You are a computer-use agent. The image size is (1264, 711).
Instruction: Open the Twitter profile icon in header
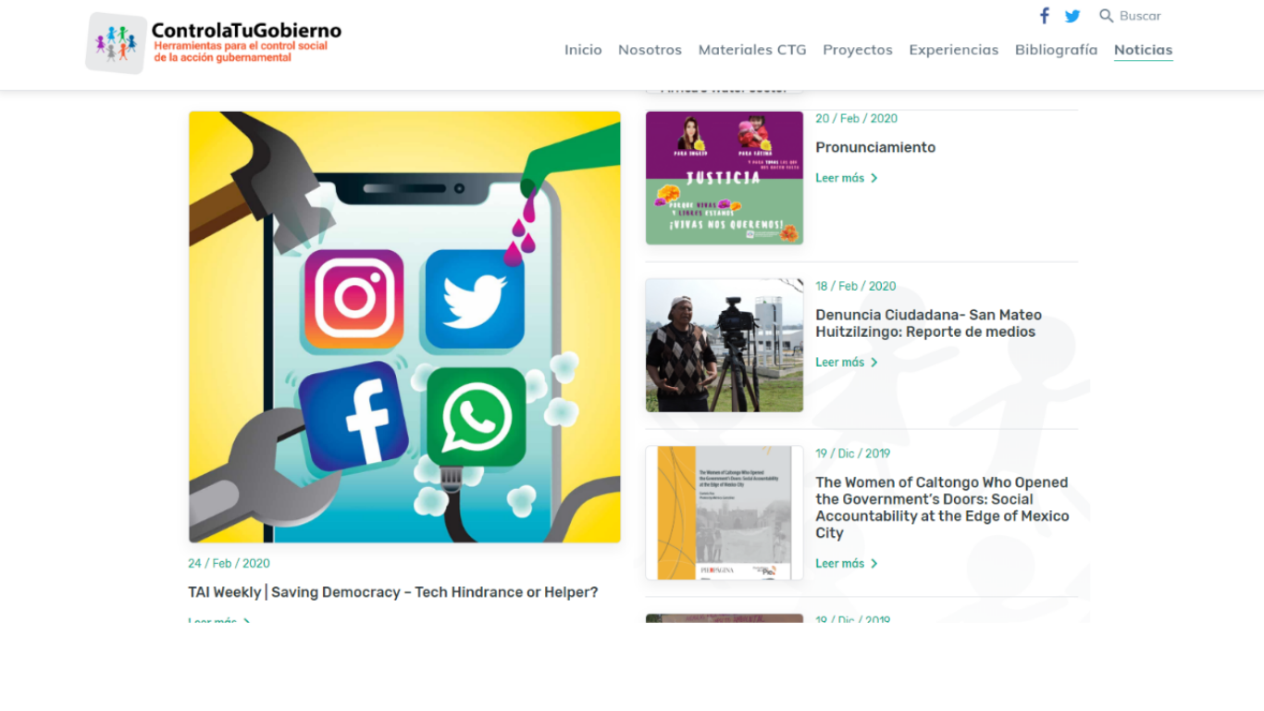tap(1072, 16)
